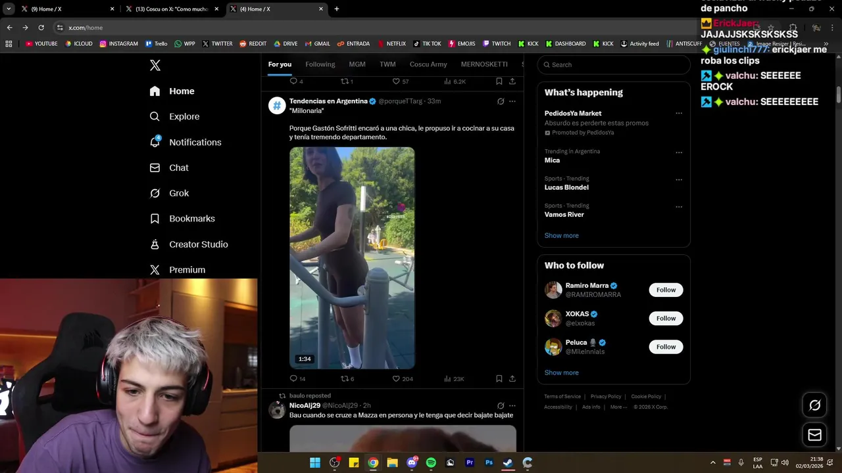Screen dimensions: 842x473
Task: Bookmark the Tendencias en Argentina post
Action: 499,378
